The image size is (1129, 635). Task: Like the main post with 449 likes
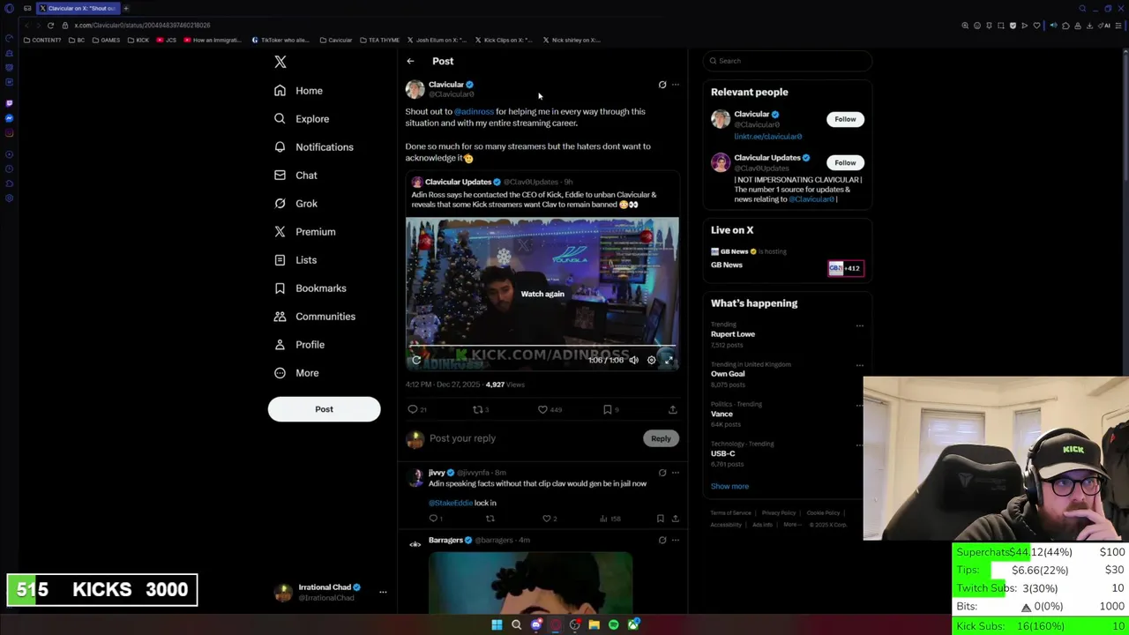550,409
